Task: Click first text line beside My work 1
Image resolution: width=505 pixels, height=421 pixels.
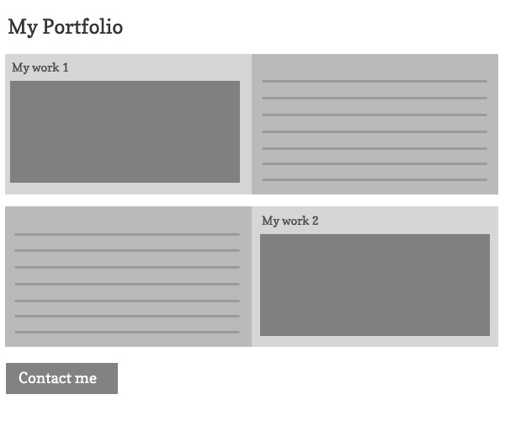Action: tap(375, 82)
